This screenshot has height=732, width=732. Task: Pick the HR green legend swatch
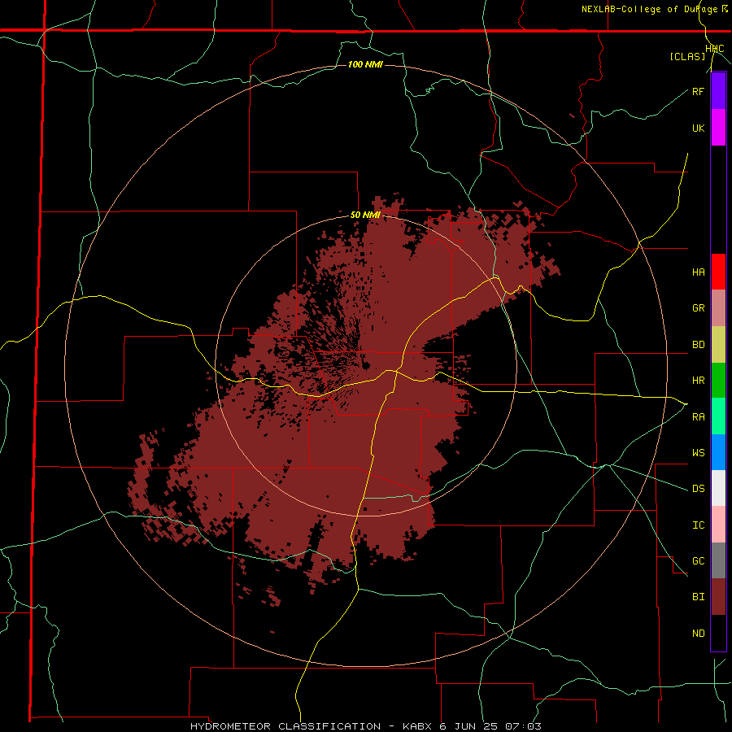tap(718, 381)
